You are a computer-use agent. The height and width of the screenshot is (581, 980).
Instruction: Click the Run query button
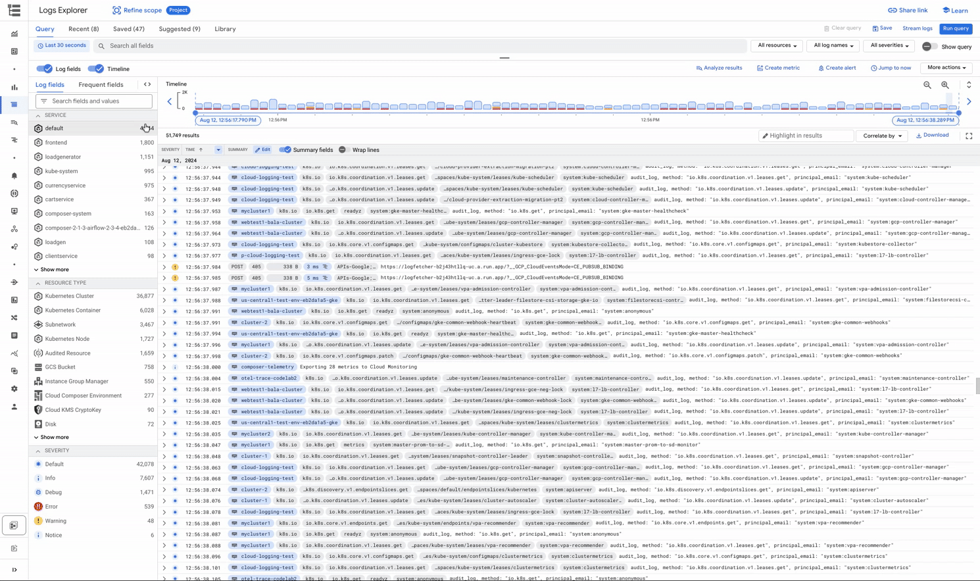(956, 28)
